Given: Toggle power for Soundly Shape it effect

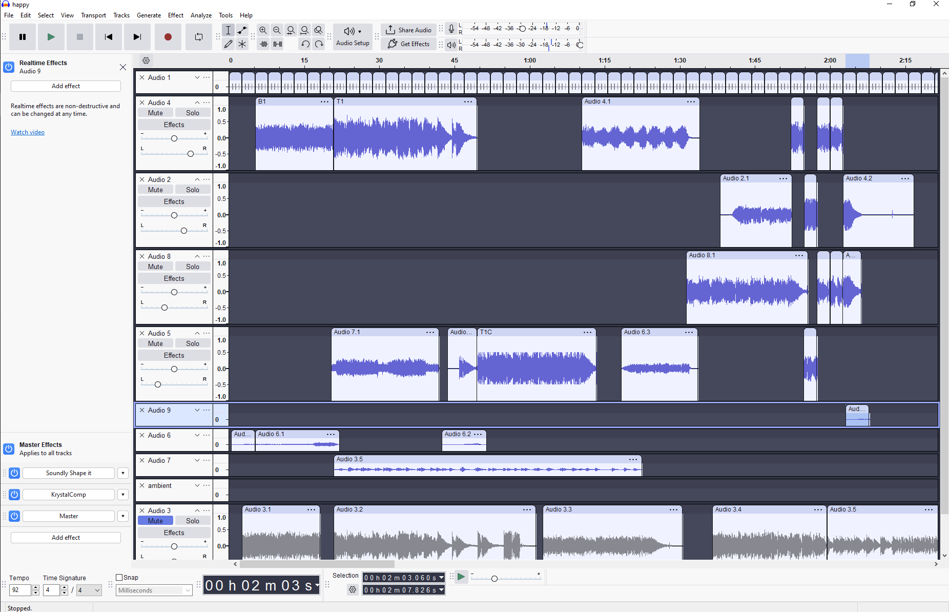Looking at the screenshot, I should click(14, 473).
